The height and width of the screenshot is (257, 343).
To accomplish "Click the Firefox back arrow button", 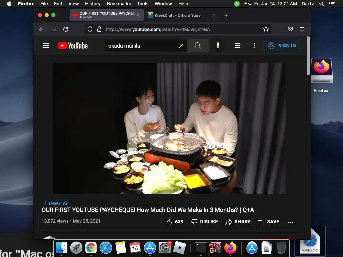I will click(42, 29).
